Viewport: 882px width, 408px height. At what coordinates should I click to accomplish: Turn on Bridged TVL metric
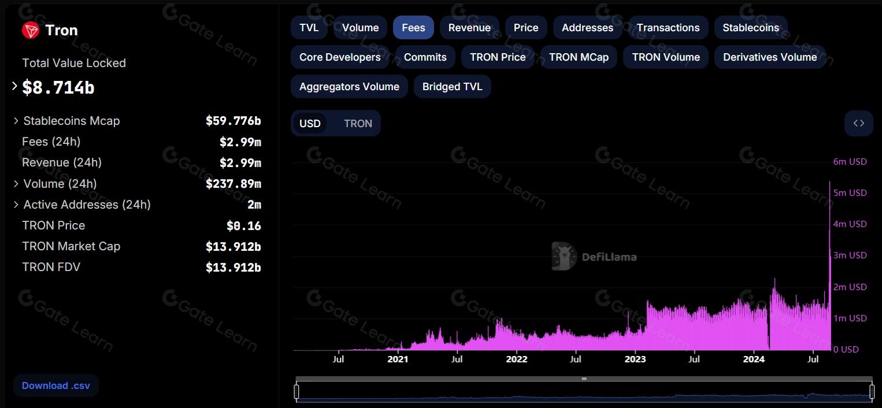(x=452, y=87)
